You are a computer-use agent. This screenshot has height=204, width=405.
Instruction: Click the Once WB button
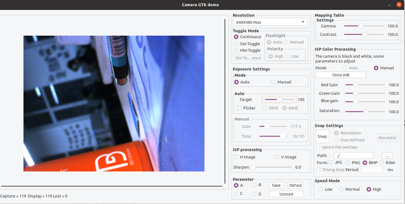[341, 75]
